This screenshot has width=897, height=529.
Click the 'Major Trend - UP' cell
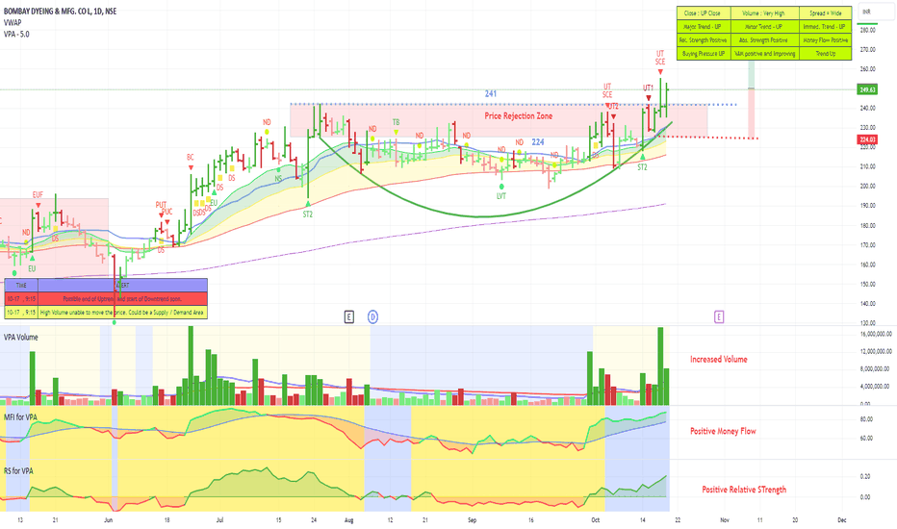[x=704, y=27]
